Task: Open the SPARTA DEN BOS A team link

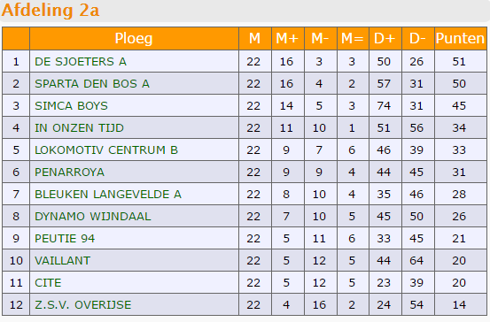Action: click(x=92, y=84)
